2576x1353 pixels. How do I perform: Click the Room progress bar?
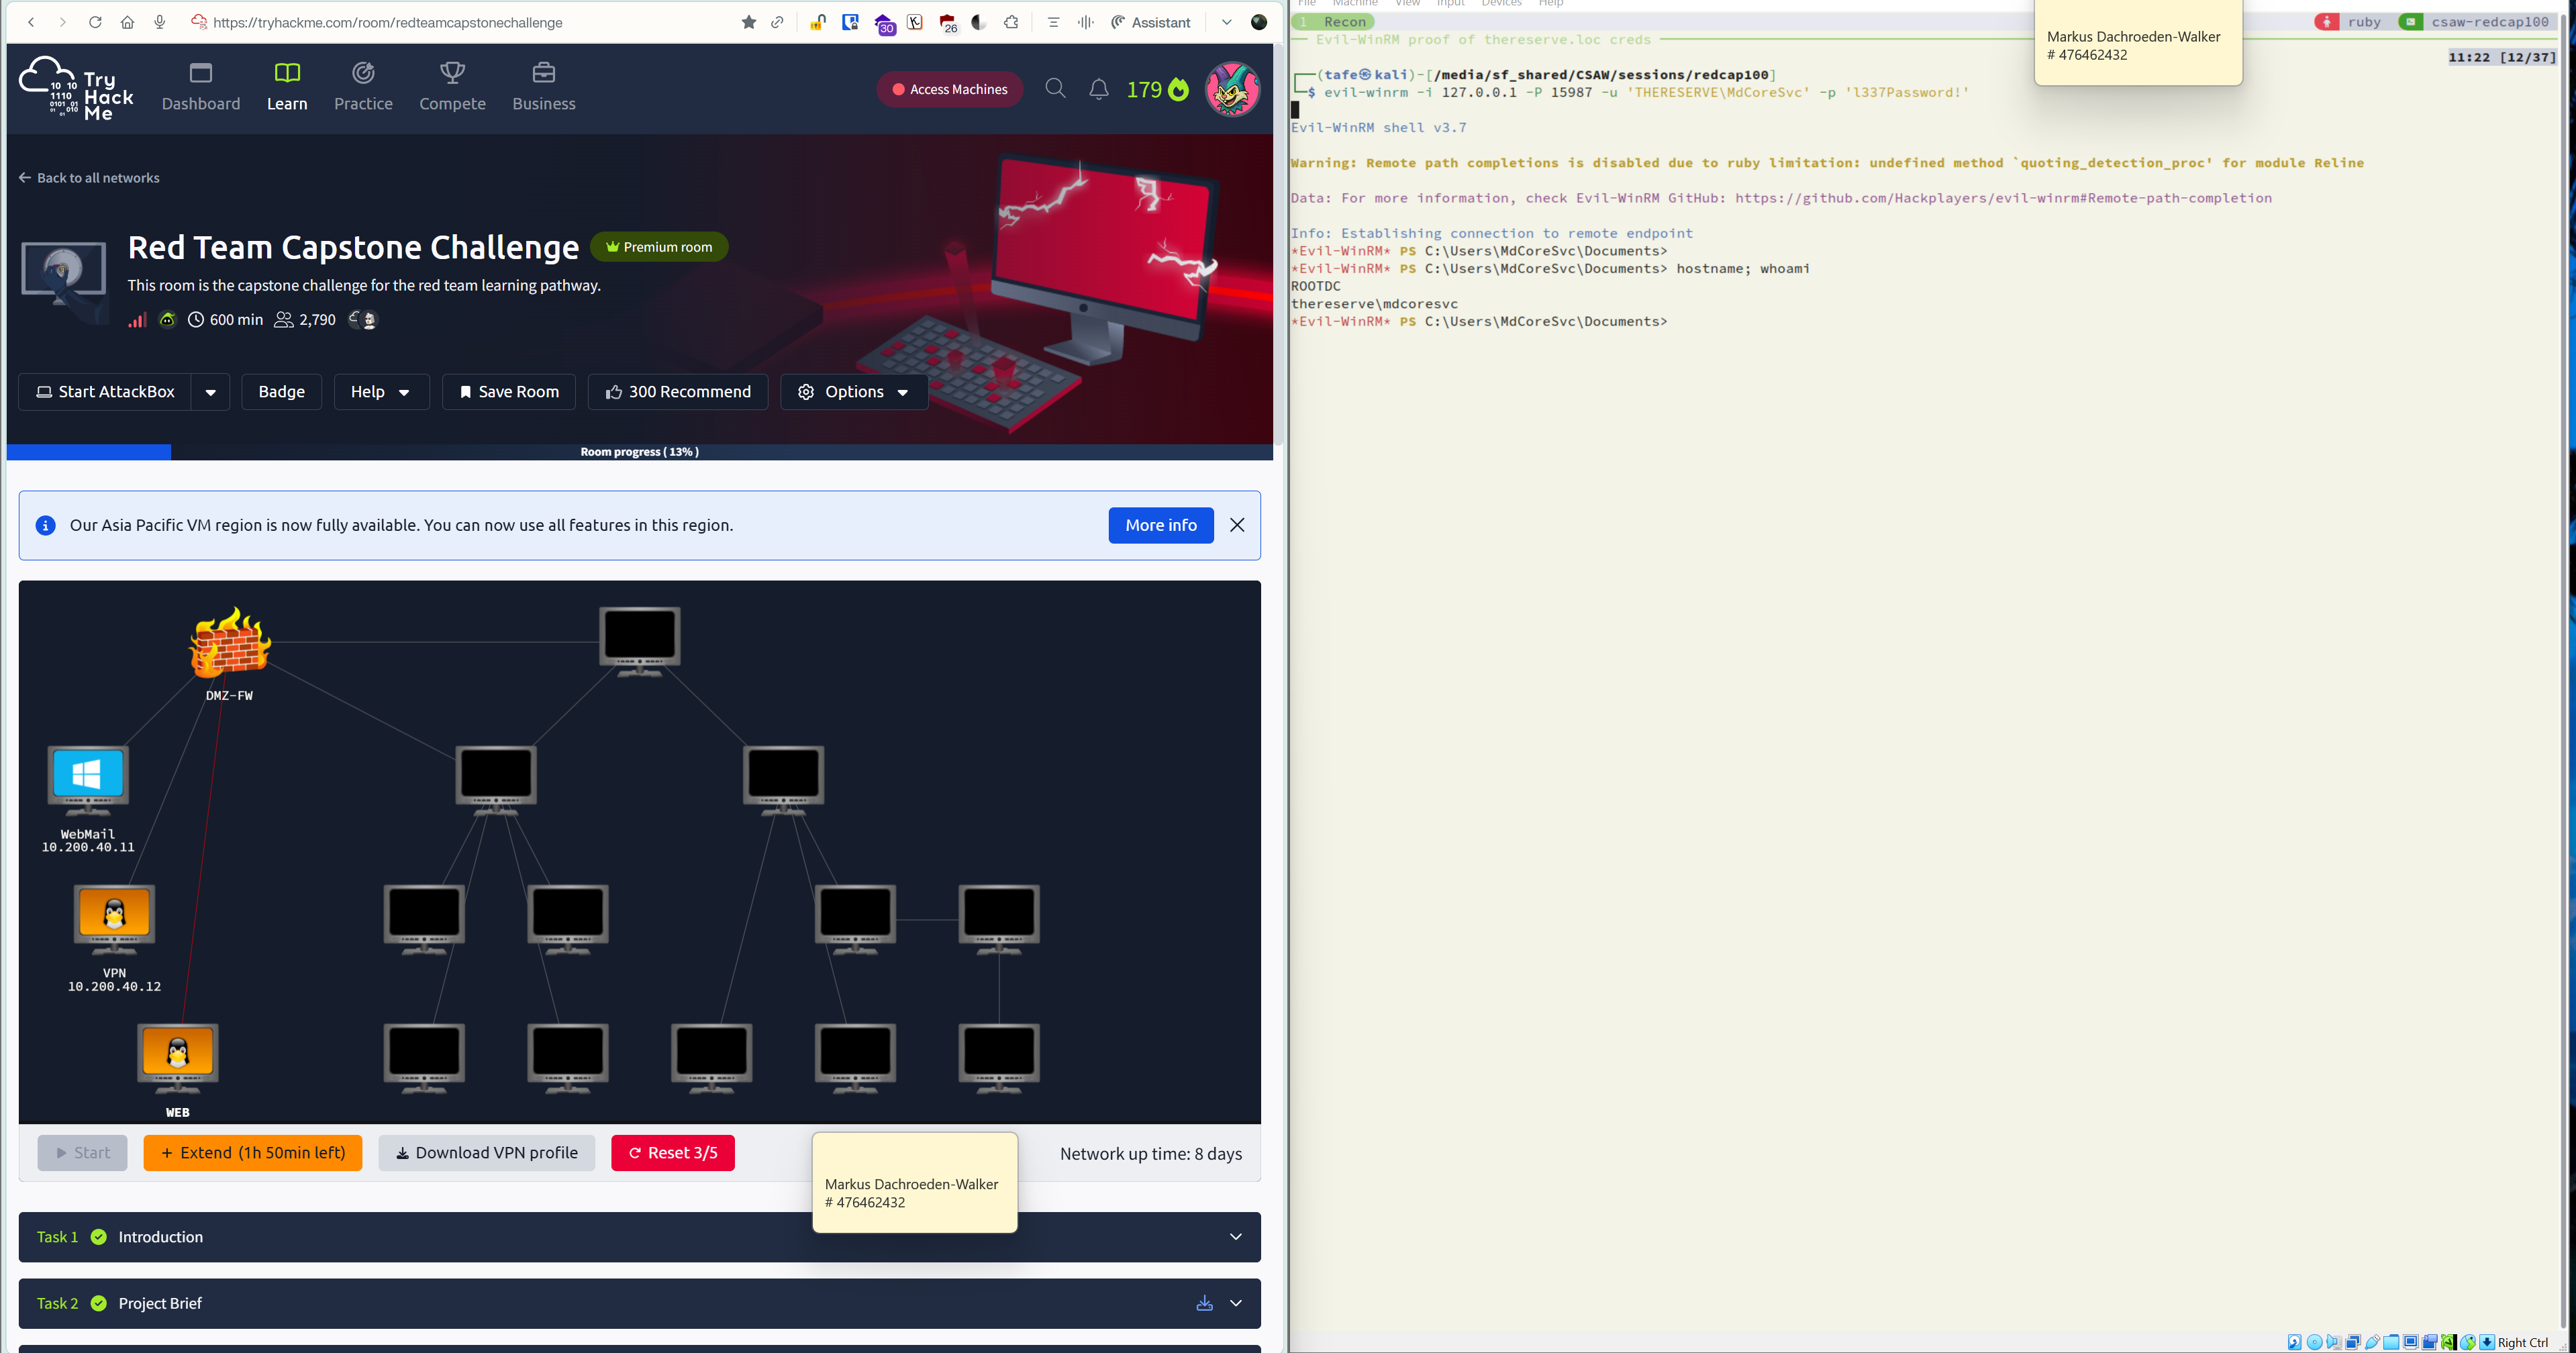639,452
